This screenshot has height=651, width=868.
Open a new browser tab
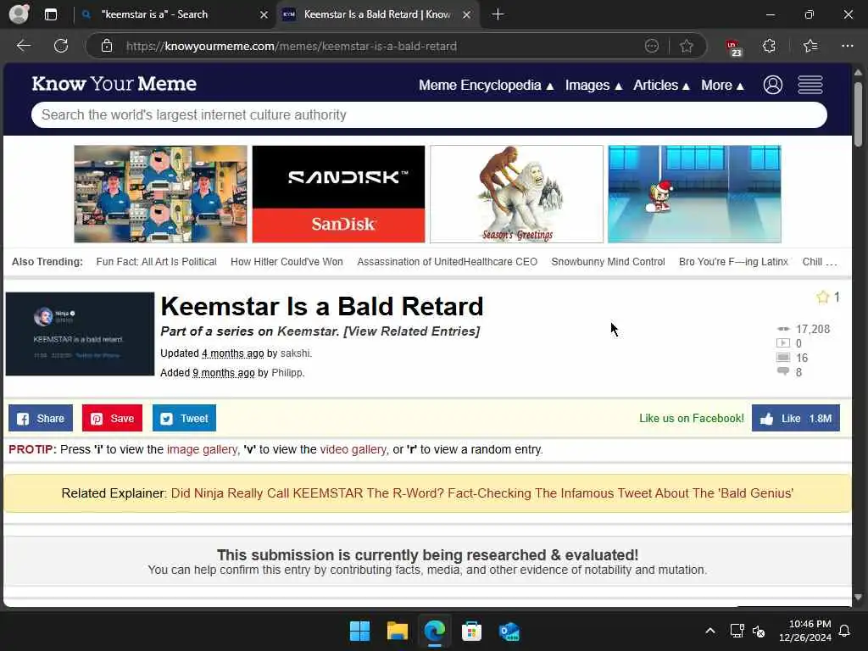[498, 14]
